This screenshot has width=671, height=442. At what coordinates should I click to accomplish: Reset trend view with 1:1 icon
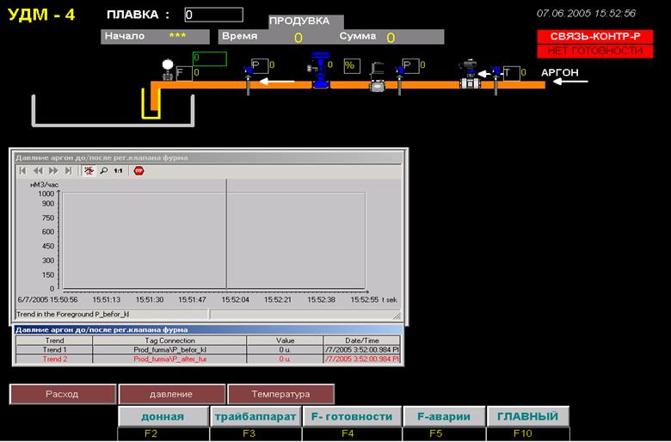pyautogui.click(x=118, y=171)
